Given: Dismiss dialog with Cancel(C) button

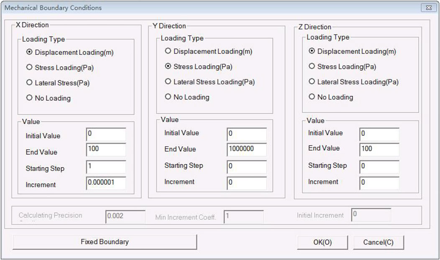Looking at the screenshot, I should point(379,242).
